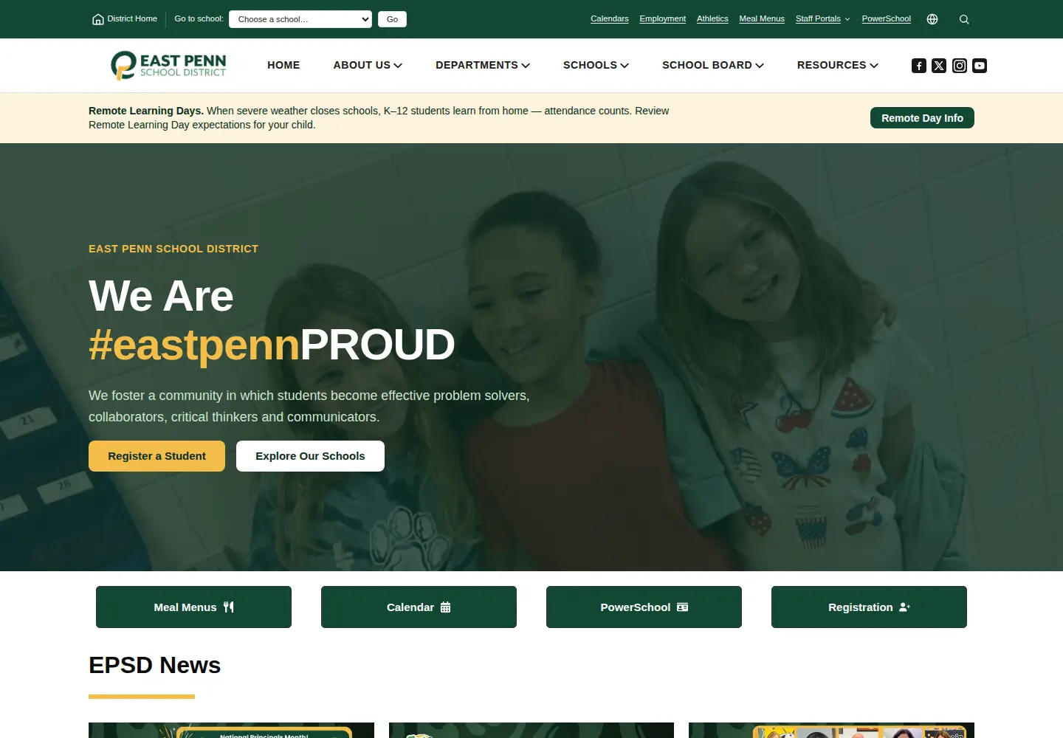The height and width of the screenshot is (738, 1063).
Task: Expand the Schools menu
Action: point(596,65)
